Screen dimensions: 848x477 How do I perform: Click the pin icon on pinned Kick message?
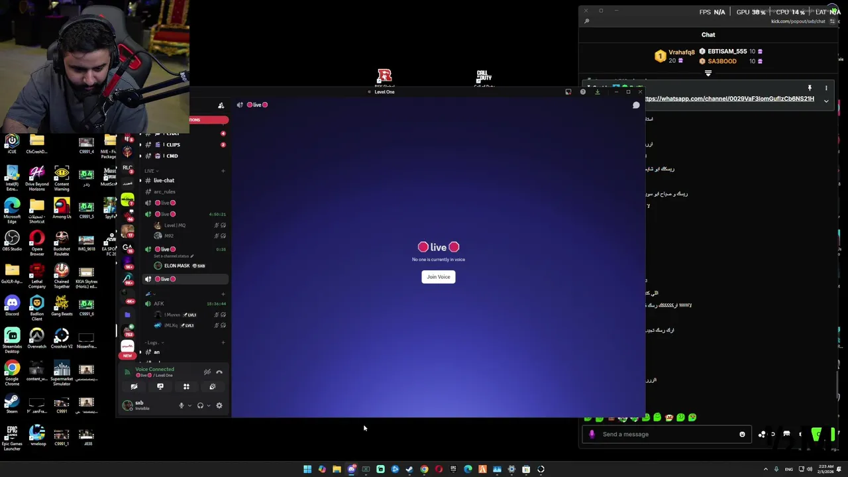[809, 88]
